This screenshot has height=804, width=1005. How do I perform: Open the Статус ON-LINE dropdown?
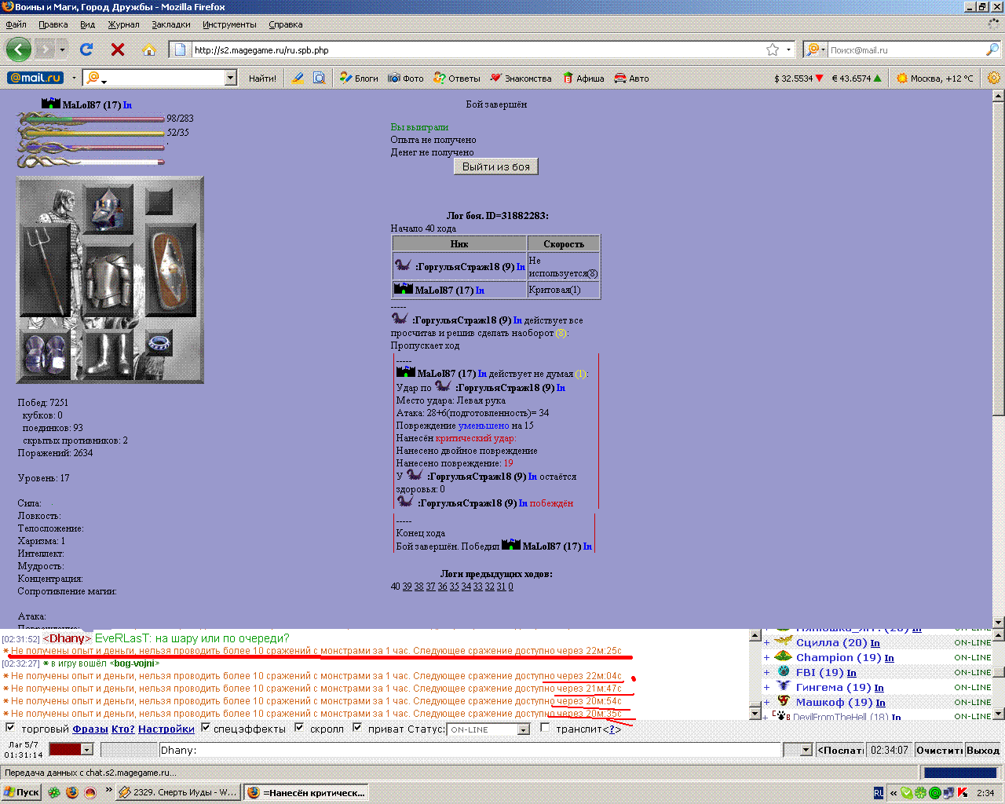pos(488,729)
